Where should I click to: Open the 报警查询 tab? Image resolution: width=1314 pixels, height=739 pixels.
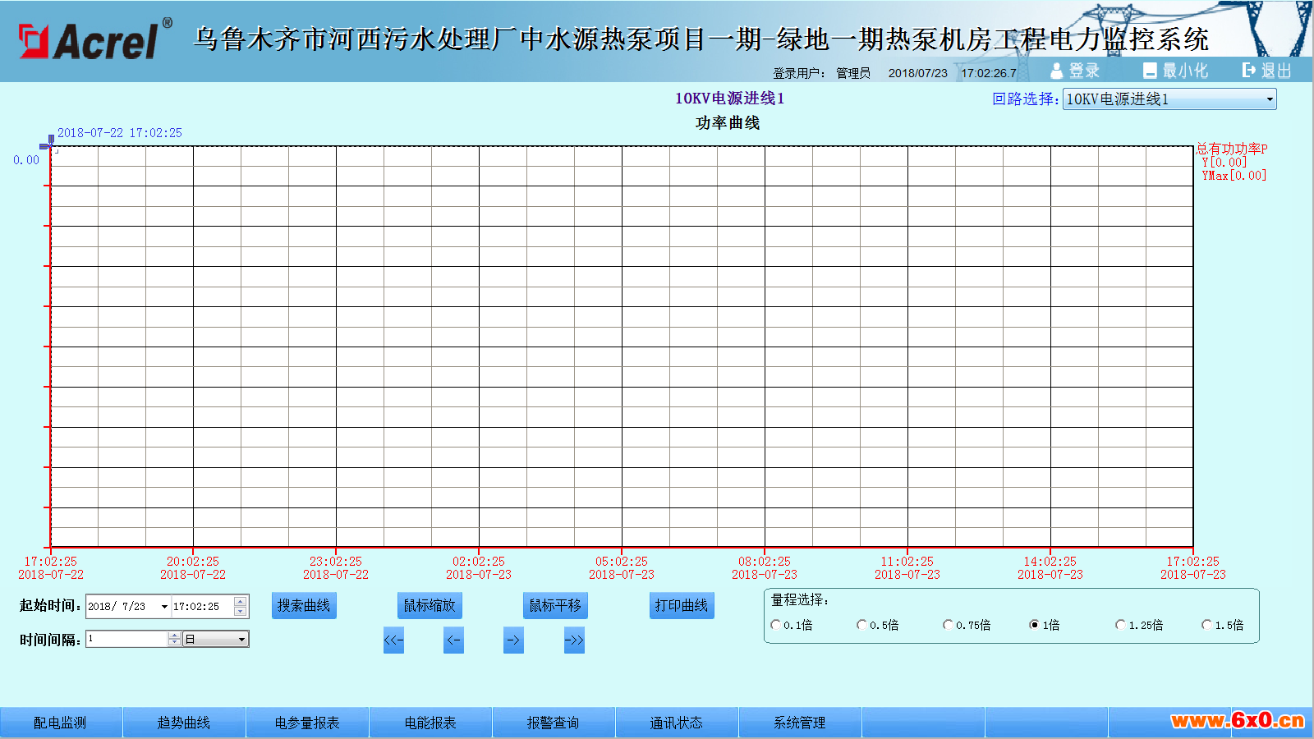pos(553,723)
